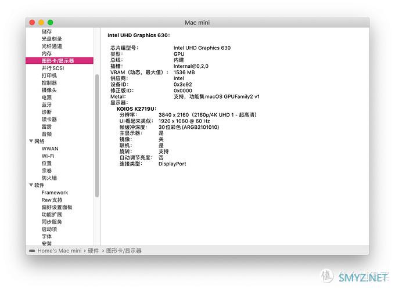Click the 1536 MB VRAM value
The image size is (395, 289).
[x=184, y=72]
